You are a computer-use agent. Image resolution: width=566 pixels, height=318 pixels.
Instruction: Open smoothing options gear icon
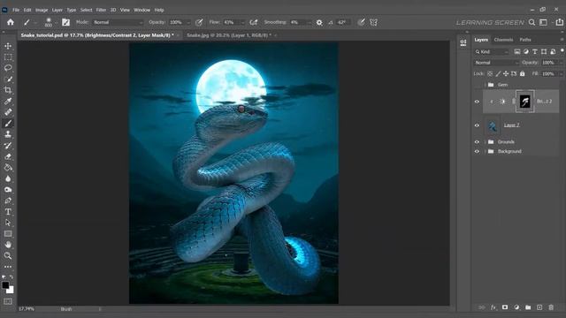(x=319, y=22)
